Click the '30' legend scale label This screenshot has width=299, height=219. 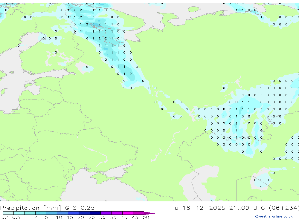[102, 217]
